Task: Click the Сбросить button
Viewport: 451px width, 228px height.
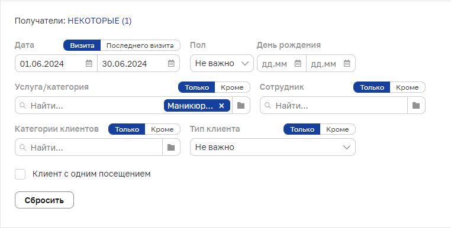Action: [44, 200]
